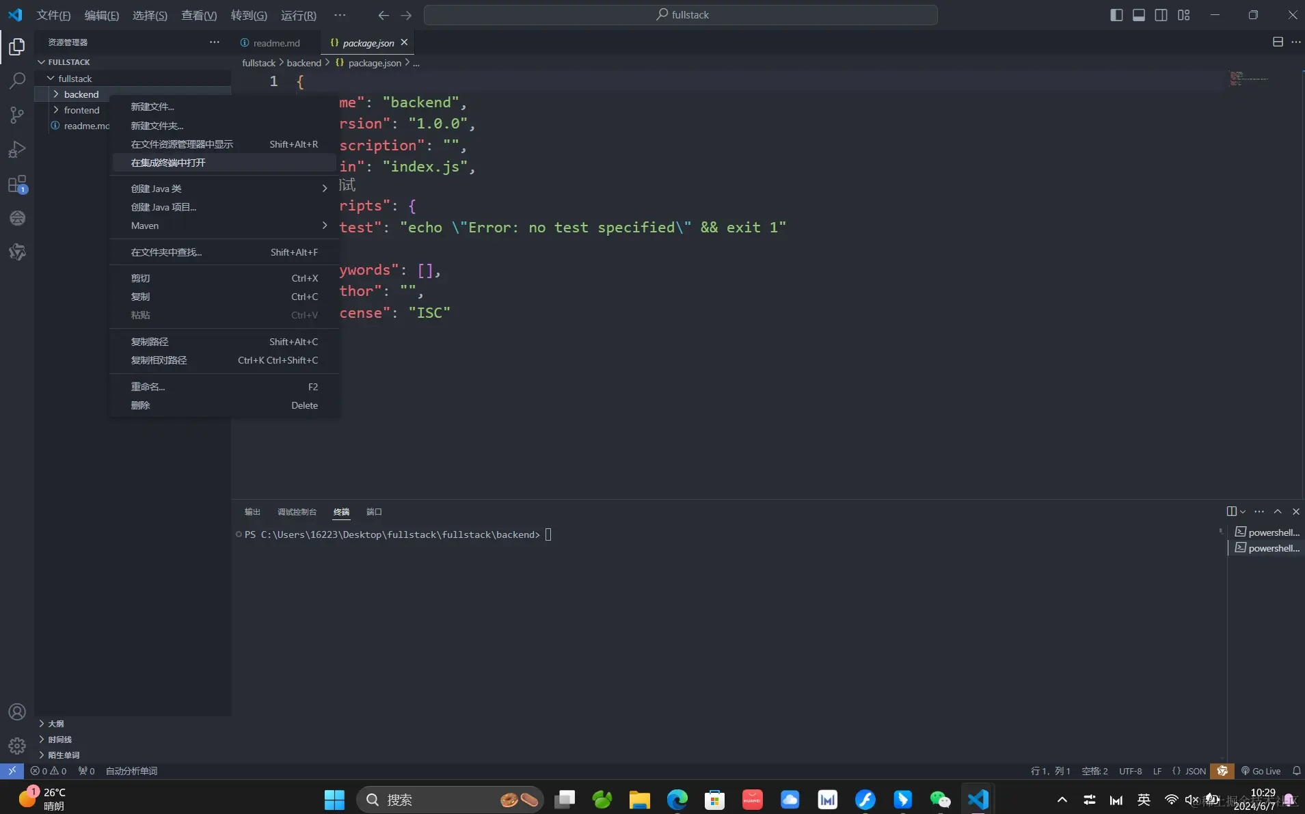This screenshot has height=814, width=1305.
Task: Click the fullstack command center search box
Action: [x=681, y=15]
